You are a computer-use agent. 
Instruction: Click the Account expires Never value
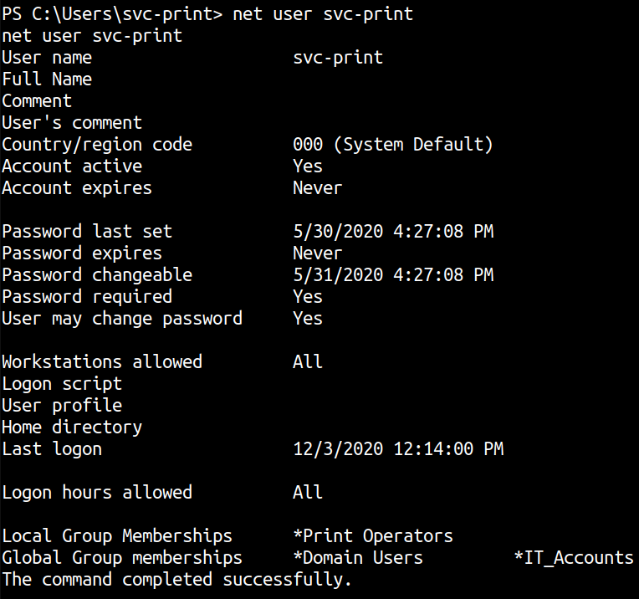point(318,188)
